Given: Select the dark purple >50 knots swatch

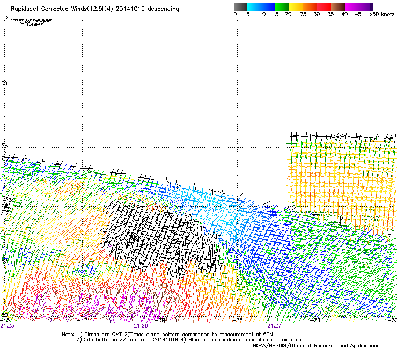Looking at the screenshot, I should (371, 6).
